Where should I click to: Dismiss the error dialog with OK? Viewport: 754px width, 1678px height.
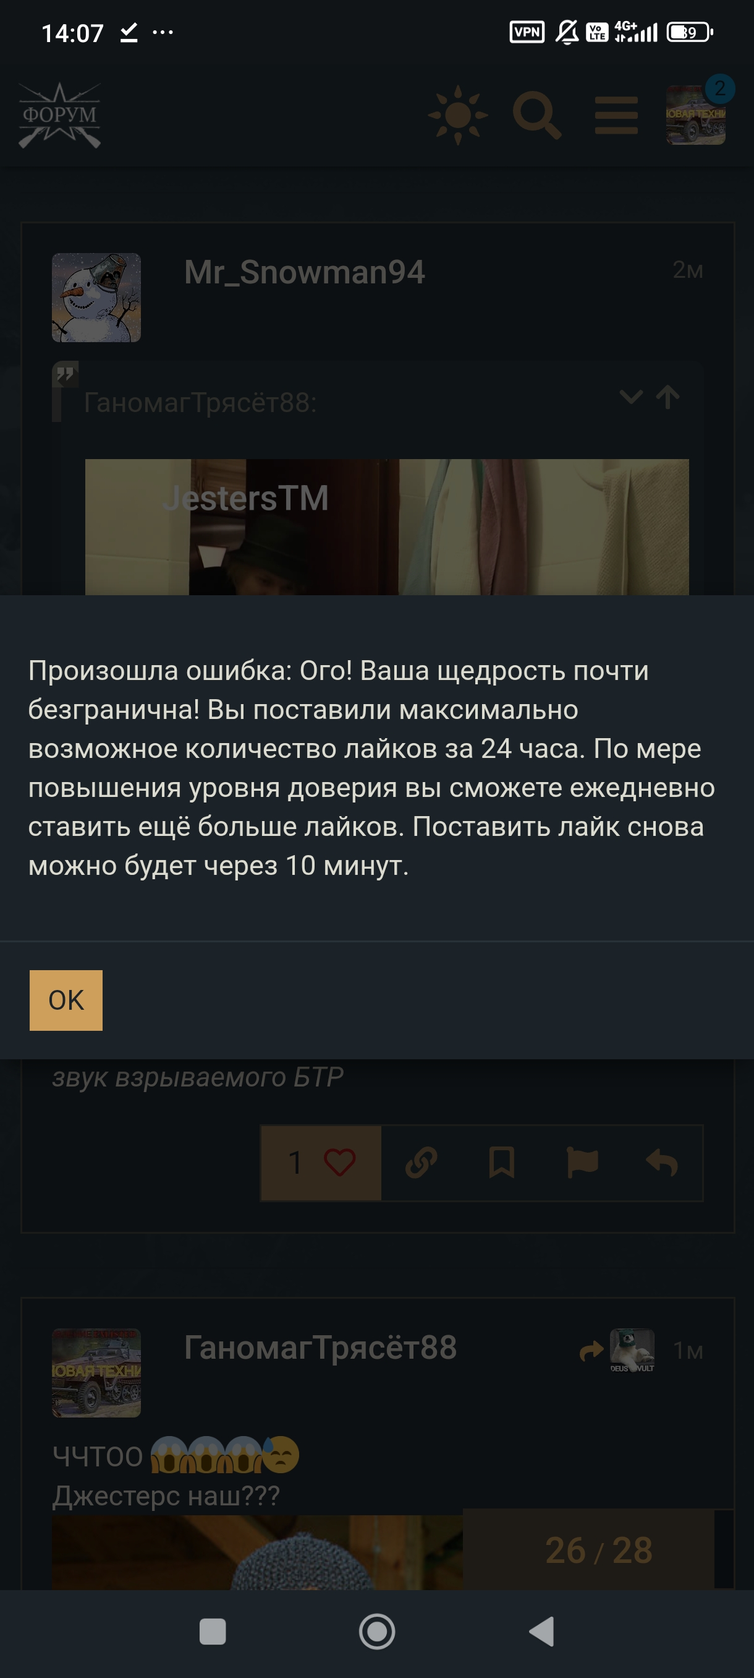pos(66,1000)
